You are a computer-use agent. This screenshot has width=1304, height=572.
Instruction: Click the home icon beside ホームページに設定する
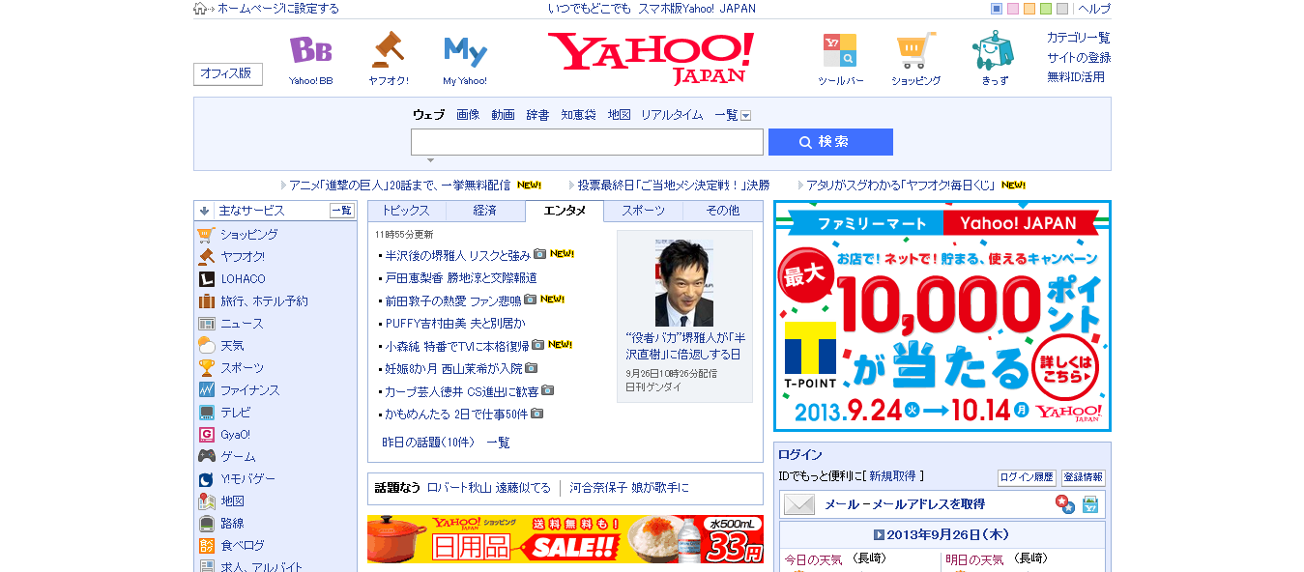click(x=200, y=9)
